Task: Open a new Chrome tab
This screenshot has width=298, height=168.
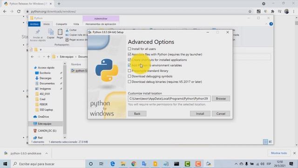Action: 59,4
